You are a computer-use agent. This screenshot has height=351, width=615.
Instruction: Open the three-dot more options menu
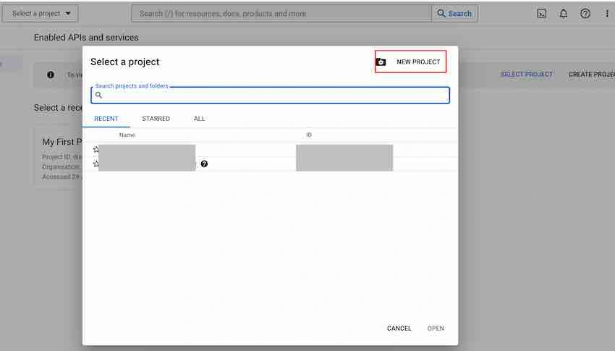607,14
